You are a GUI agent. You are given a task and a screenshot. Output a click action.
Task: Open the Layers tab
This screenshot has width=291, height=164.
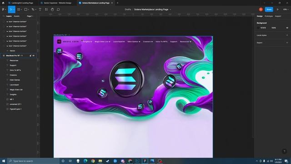pyautogui.click(x=9, y=16)
